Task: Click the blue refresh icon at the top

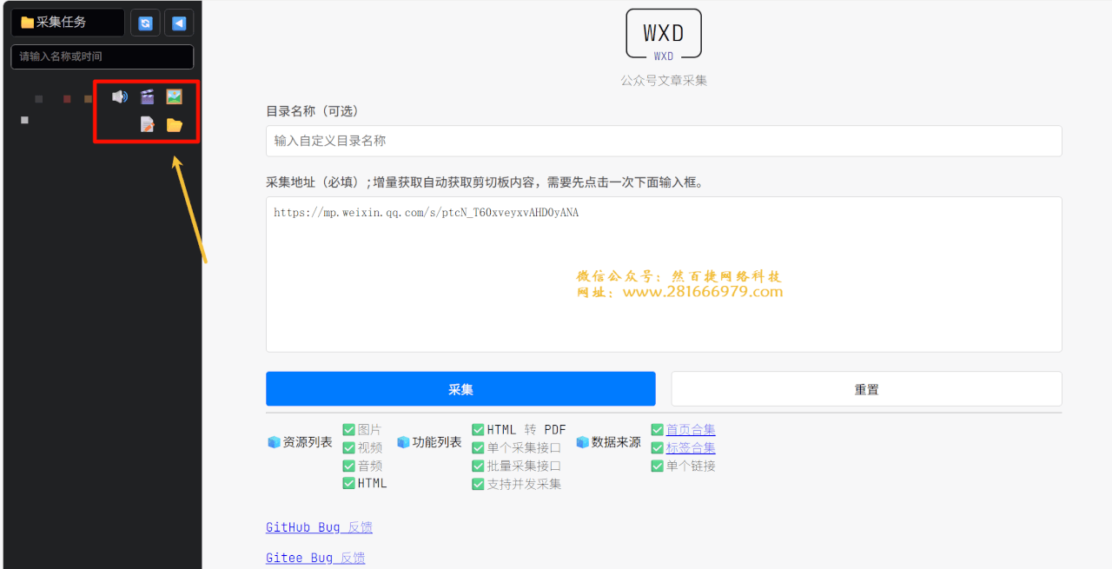Action: point(145,23)
